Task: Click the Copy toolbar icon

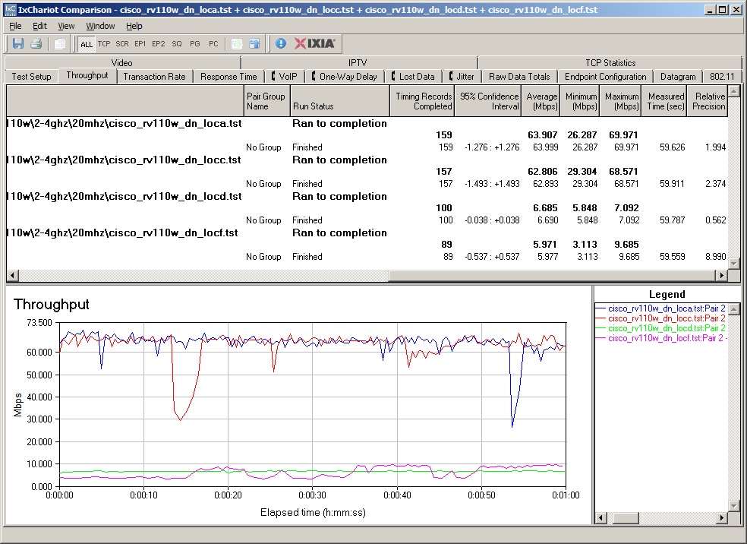Action: 59,44
